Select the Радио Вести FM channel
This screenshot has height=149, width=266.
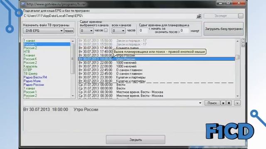(35, 77)
